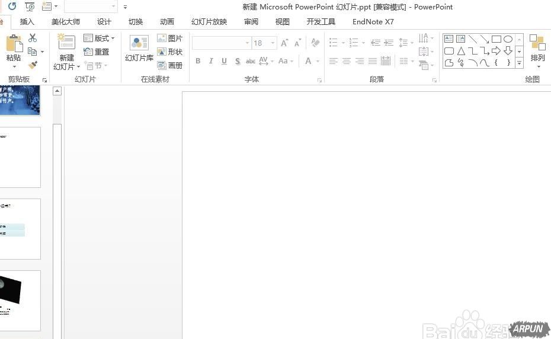
Task: Click the Cut scissors icon
Action: point(33,38)
